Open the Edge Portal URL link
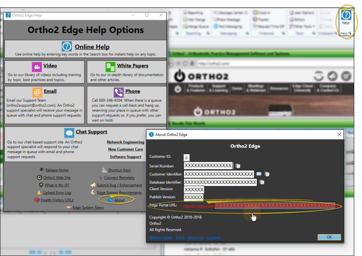 coord(261,206)
